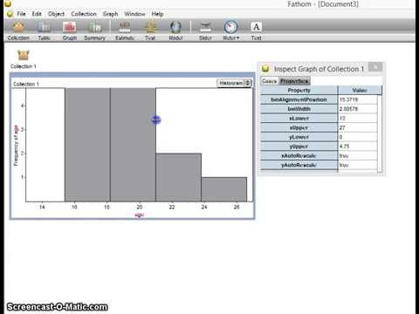419x314 pixels.
Task: Click the yLower value cell
Action: 358,137
